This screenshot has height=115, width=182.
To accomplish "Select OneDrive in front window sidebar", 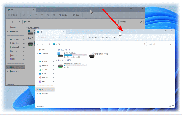I will click(44, 54).
